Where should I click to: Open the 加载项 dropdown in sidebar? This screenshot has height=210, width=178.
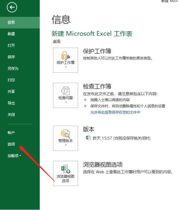(x=14, y=155)
